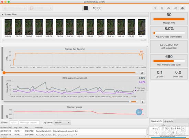Click the unlock icon beside the FPS timeline slider
The width and height of the screenshot is (189, 139).
[142, 73]
